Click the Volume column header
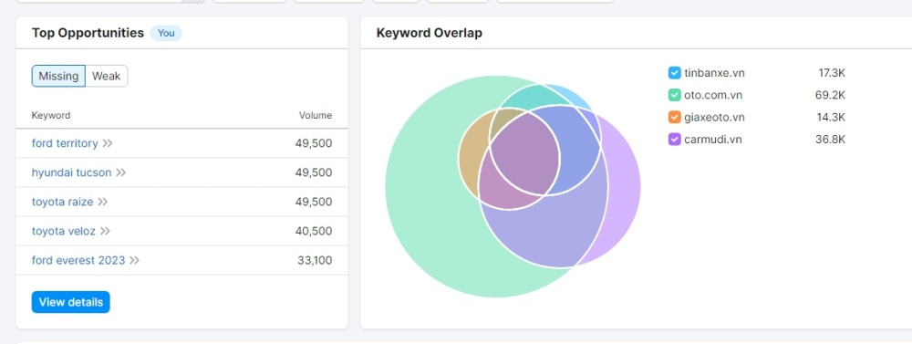The height and width of the screenshot is (344, 912). click(316, 115)
